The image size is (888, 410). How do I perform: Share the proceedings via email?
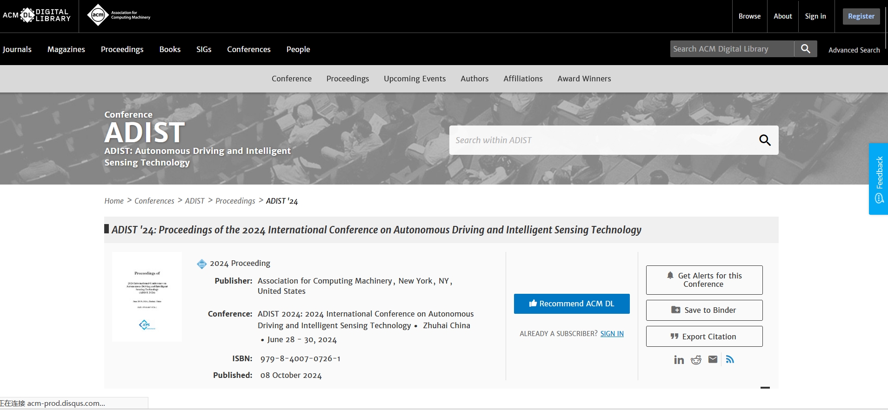point(713,359)
